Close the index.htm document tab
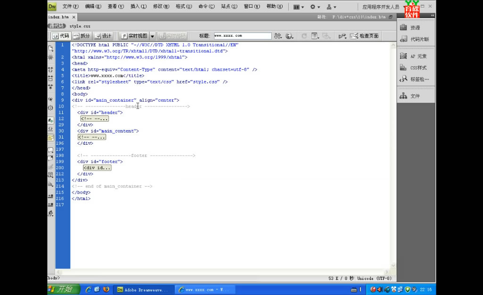This screenshot has width=483, height=295. pyautogui.click(x=74, y=17)
